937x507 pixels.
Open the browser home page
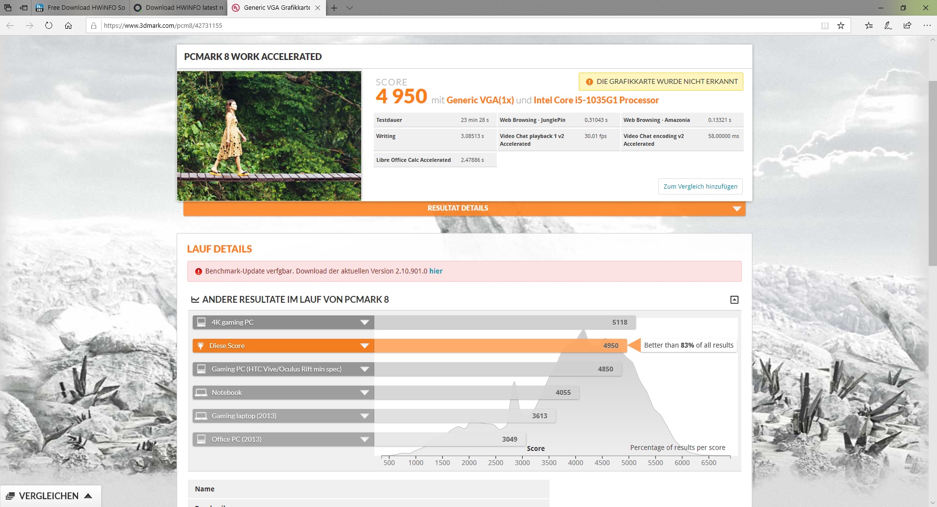click(68, 26)
